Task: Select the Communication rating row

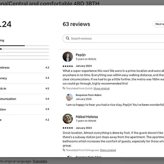Action: 24,99
